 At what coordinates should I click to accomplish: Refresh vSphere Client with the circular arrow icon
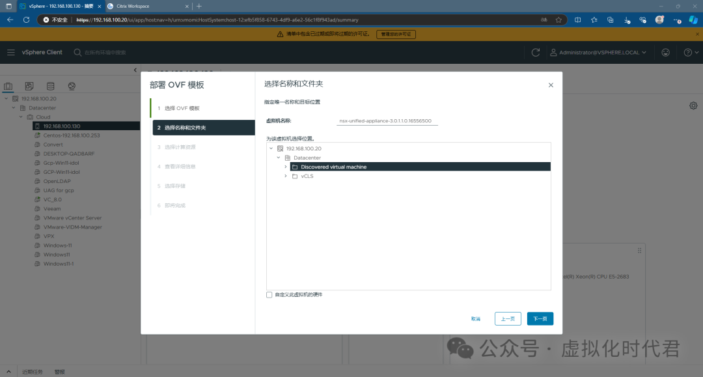[x=535, y=53]
